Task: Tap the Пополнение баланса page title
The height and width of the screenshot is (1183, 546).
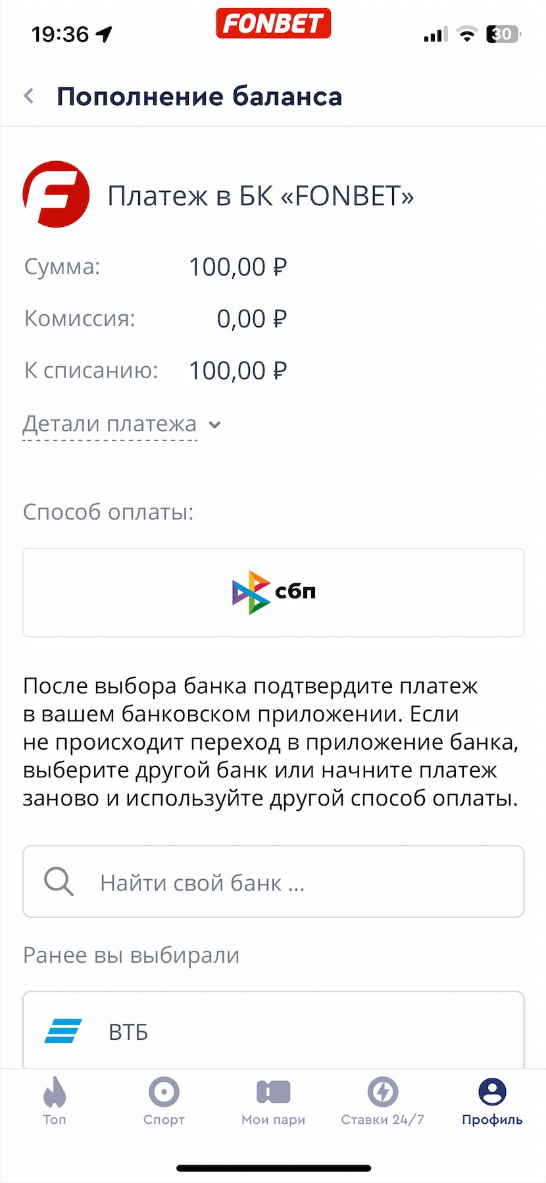Action: click(199, 97)
